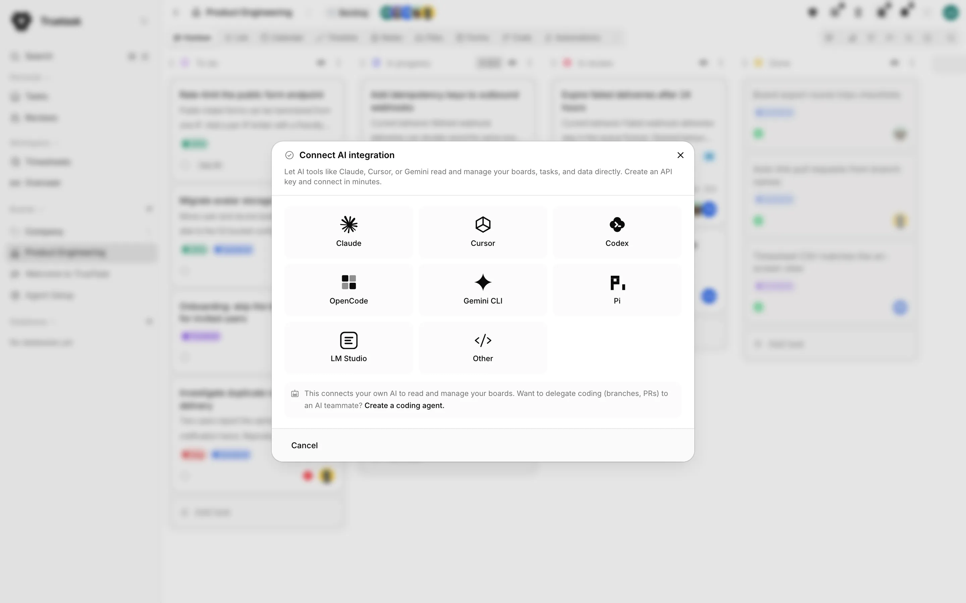
Task: Cancel the Connect AI integration dialog
Action: point(304,445)
